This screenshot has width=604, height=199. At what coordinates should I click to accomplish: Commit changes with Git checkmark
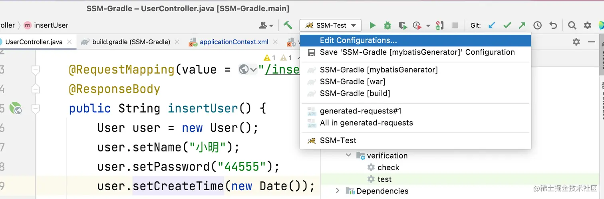pos(507,26)
